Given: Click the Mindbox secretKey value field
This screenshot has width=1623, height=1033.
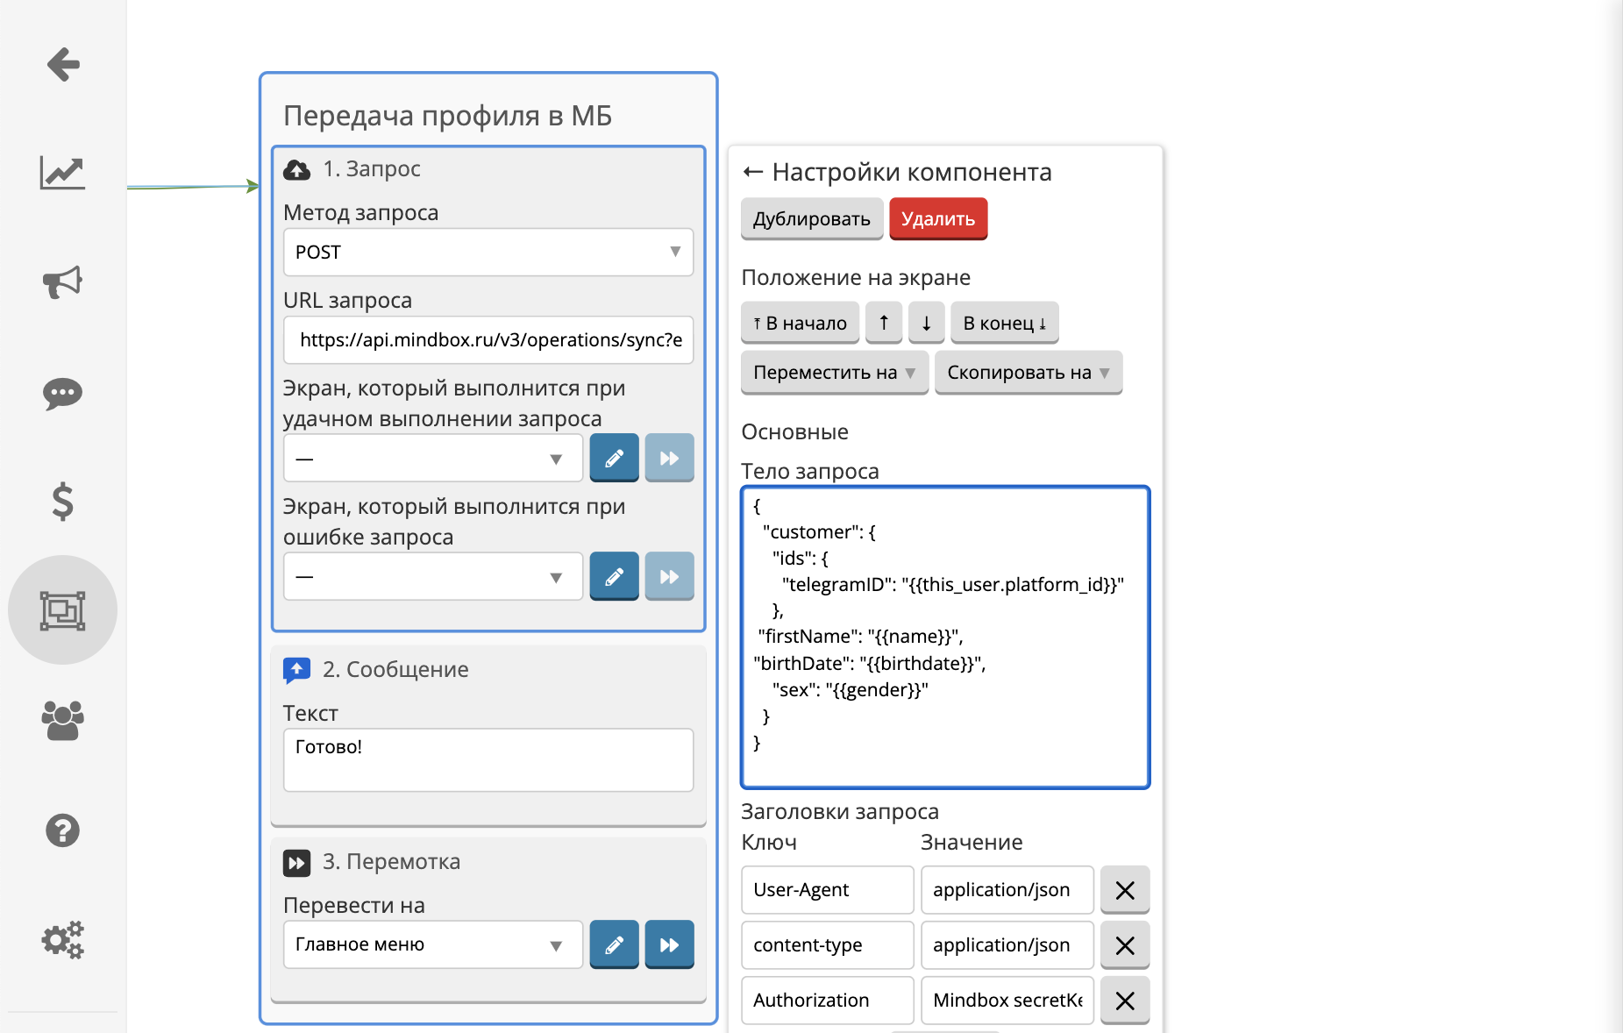Looking at the screenshot, I should click(1007, 1001).
